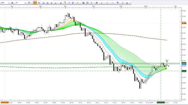The width and height of the screenshot is (188, 105).
Task: Click the hourglass icon in toolbar
Action: click(x=61, y=3)
